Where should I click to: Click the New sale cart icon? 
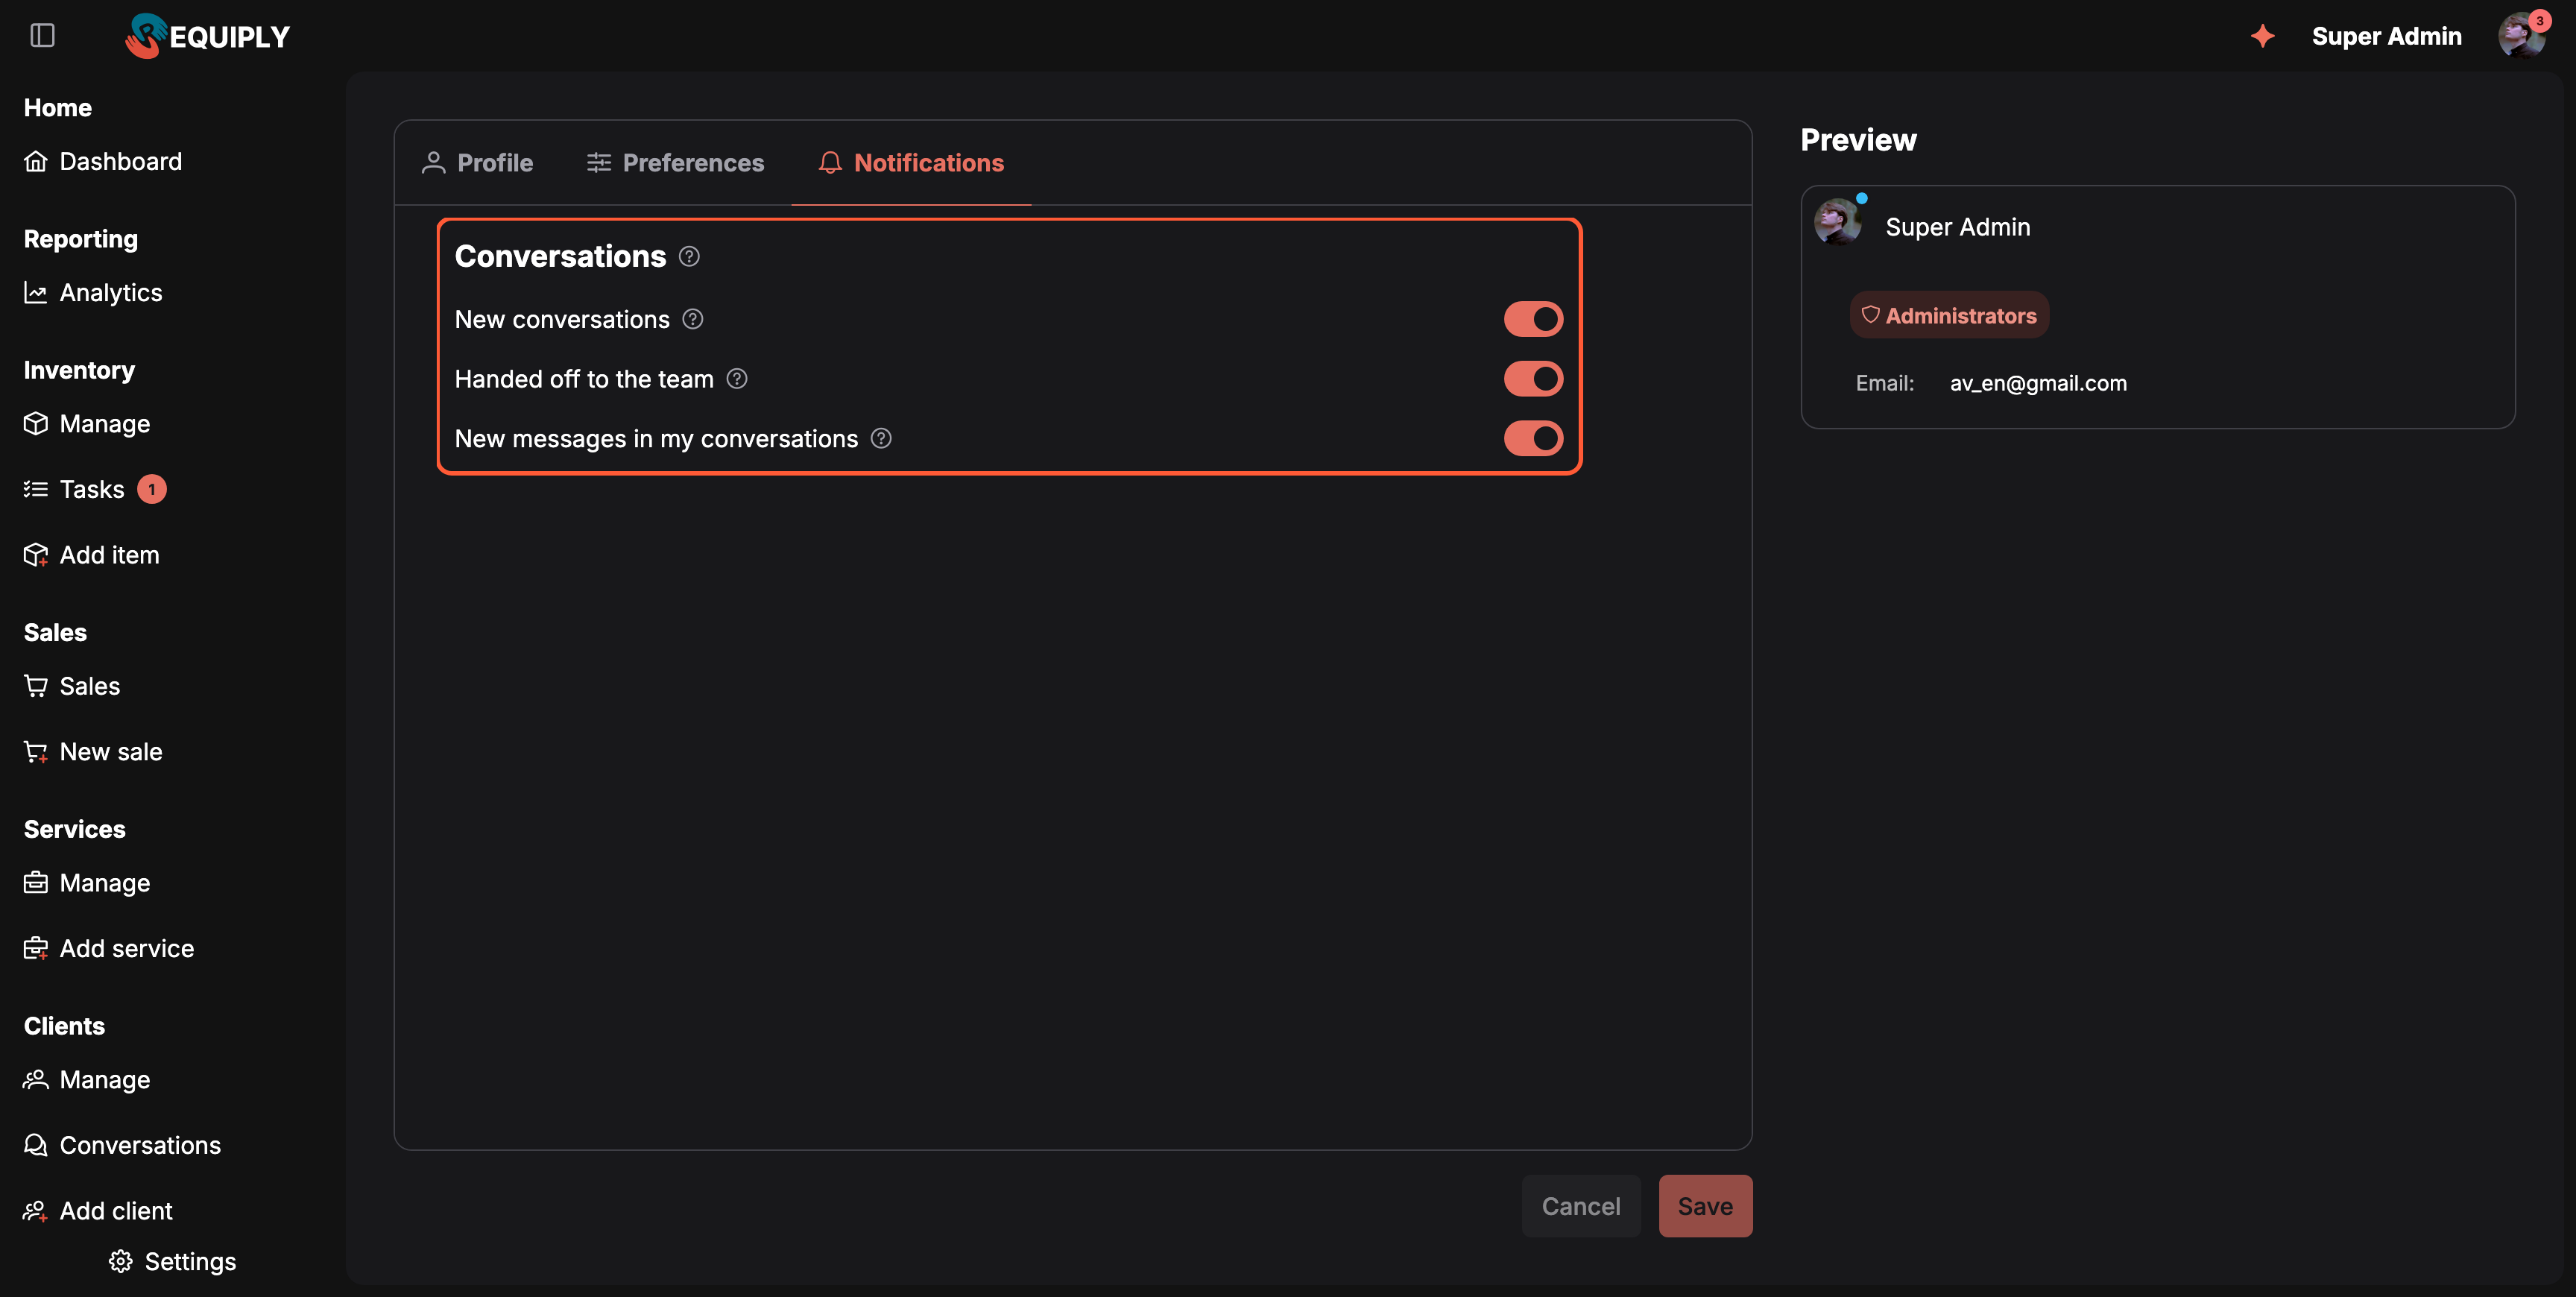[x=36, y=752]
